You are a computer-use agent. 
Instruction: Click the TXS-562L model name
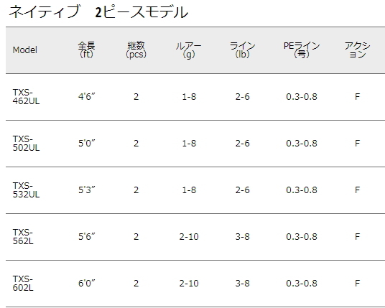pos(23,237)
